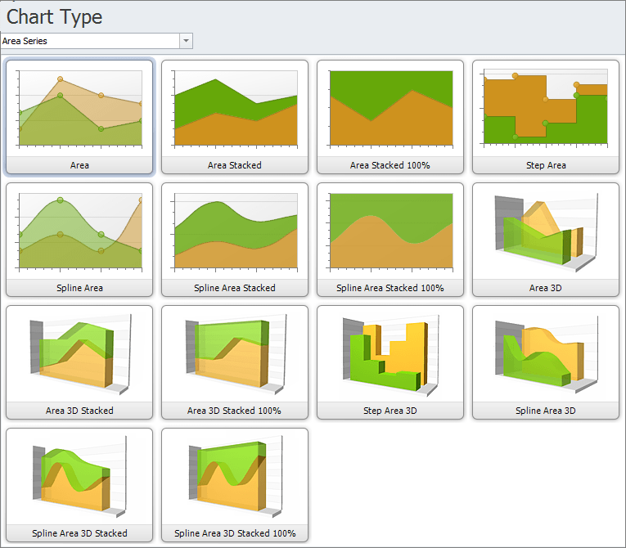Pick the Area Stacked 100% chart preview
Viewport: 626px width, 548px height.
(390, 110)
